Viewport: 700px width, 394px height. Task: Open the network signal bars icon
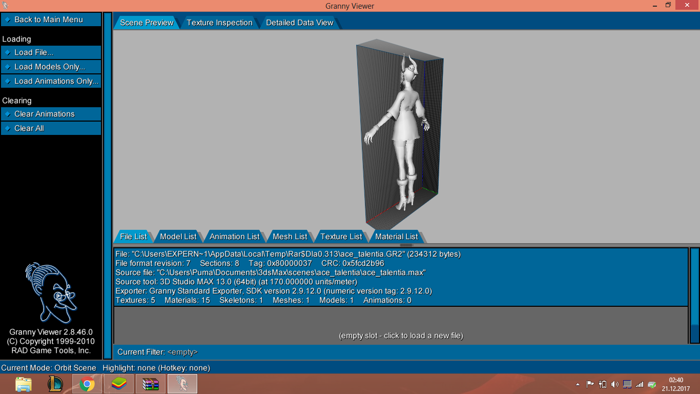tap(640, 384)
